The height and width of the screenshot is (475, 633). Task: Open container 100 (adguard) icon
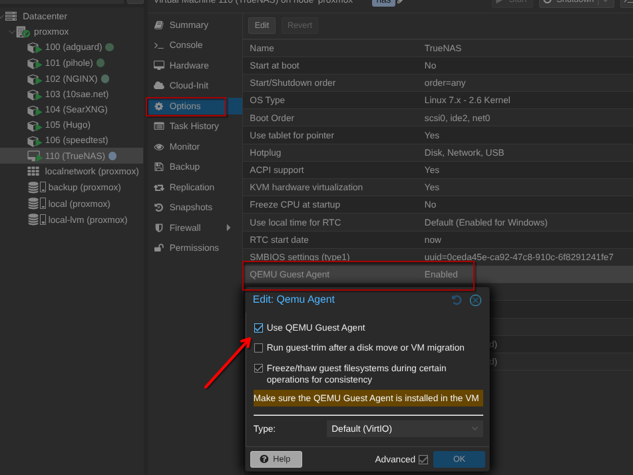pyautogui.click(x=35, y=48)
